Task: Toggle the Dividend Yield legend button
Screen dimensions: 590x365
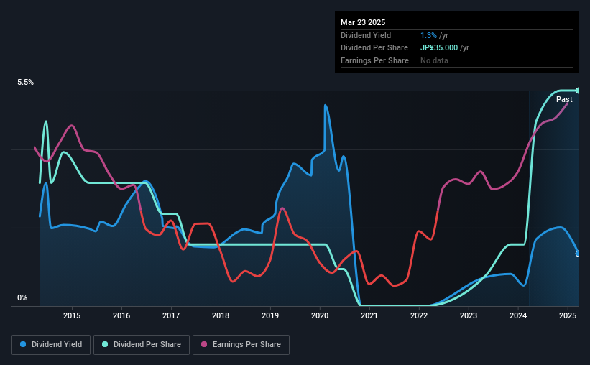Action: pos(51,345)
